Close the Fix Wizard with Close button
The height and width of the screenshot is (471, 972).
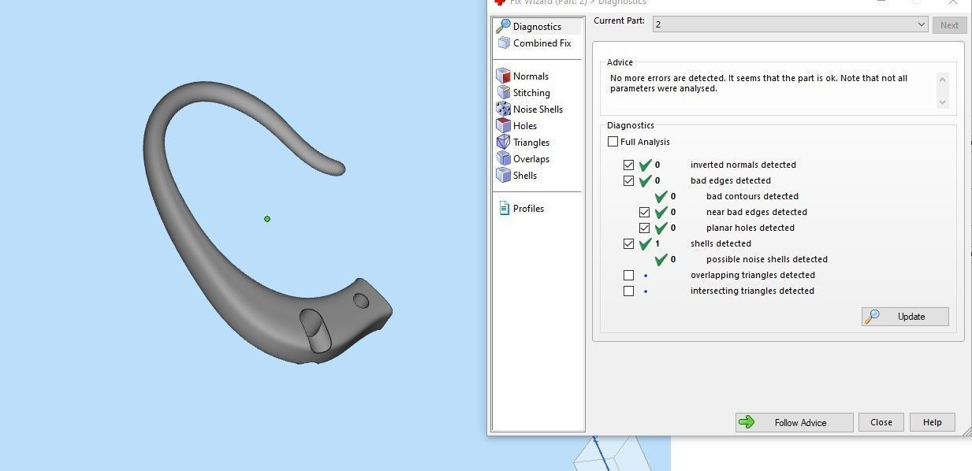point(881,422)
